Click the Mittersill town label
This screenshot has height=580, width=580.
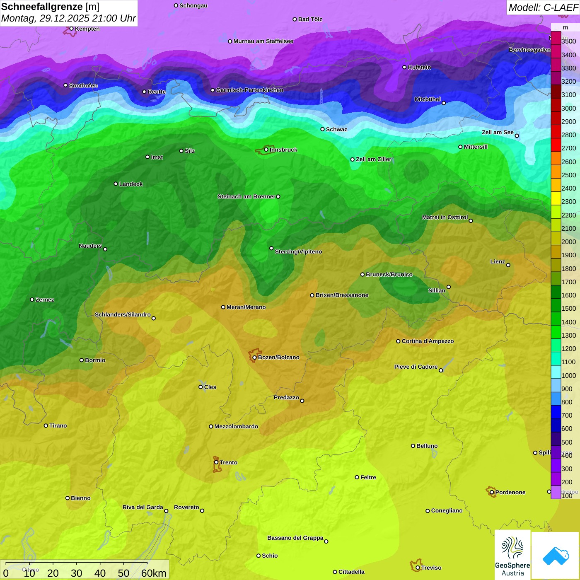[476, 147]
